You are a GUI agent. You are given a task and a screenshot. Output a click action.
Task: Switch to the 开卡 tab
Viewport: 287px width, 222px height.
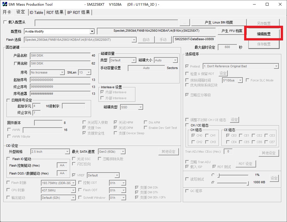point(7,12)
